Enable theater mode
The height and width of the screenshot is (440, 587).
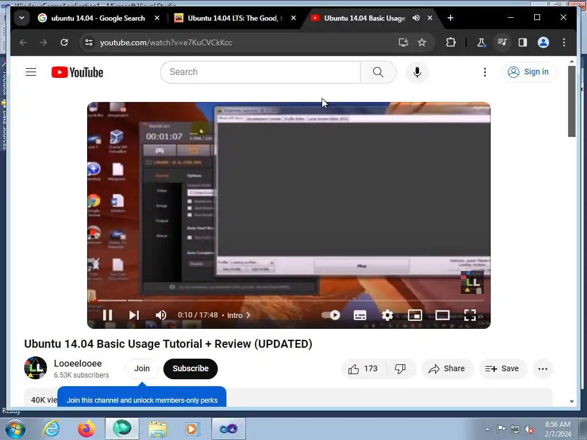pyautogui.click(x=443, y=315)
